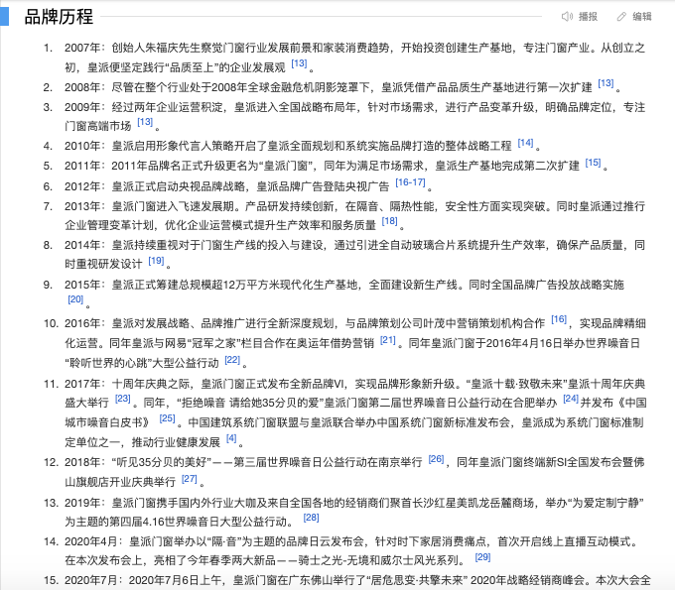Open reference [13] in the 2008年 entry
Screen dimensions: 675x590
[x=606, y=83]
